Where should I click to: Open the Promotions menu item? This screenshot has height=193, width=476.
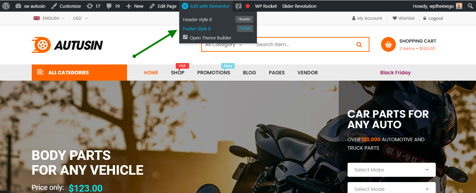click(213, 73)
